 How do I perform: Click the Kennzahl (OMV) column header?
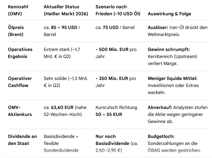pyautogui.click(x=18, y=10)
